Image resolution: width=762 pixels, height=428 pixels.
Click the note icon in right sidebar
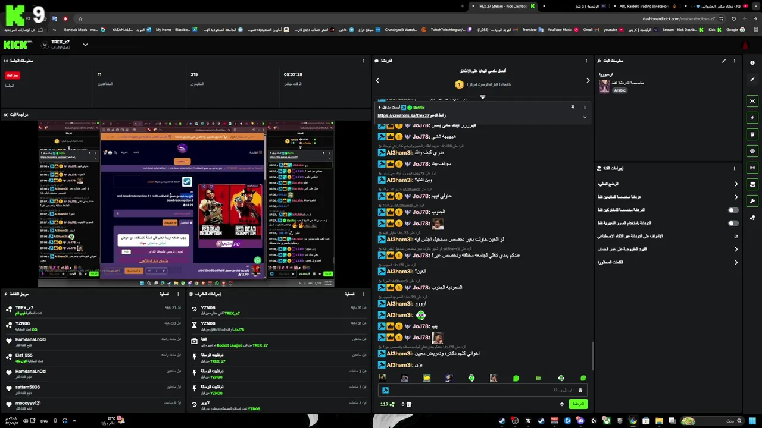point(752,134)
